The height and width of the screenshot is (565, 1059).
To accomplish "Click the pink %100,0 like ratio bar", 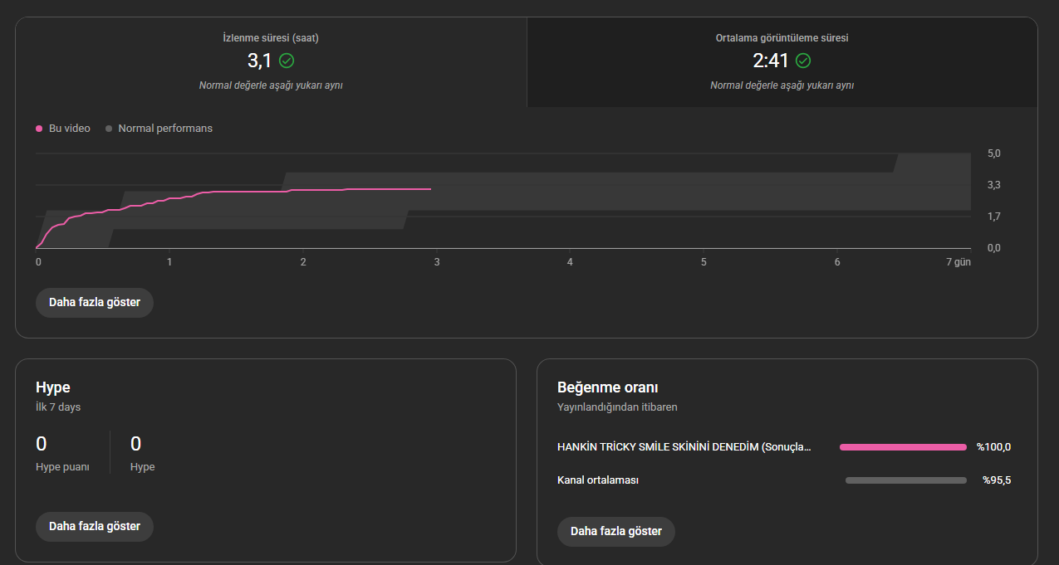I will pyautogui.click(x=903, y=447).
